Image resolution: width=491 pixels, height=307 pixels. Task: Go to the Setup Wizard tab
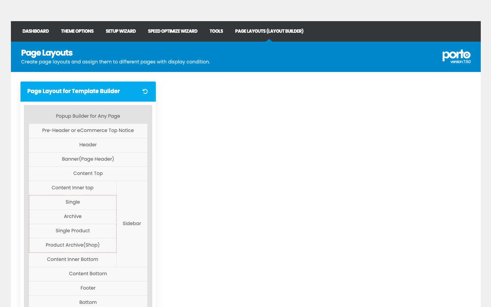pyautogui.click(x=121, y=31)
